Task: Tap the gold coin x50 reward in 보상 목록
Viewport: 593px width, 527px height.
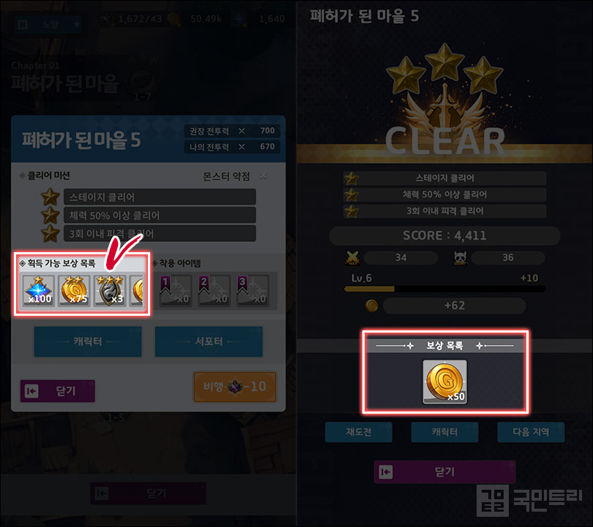Action: click(x=445, y=382)
